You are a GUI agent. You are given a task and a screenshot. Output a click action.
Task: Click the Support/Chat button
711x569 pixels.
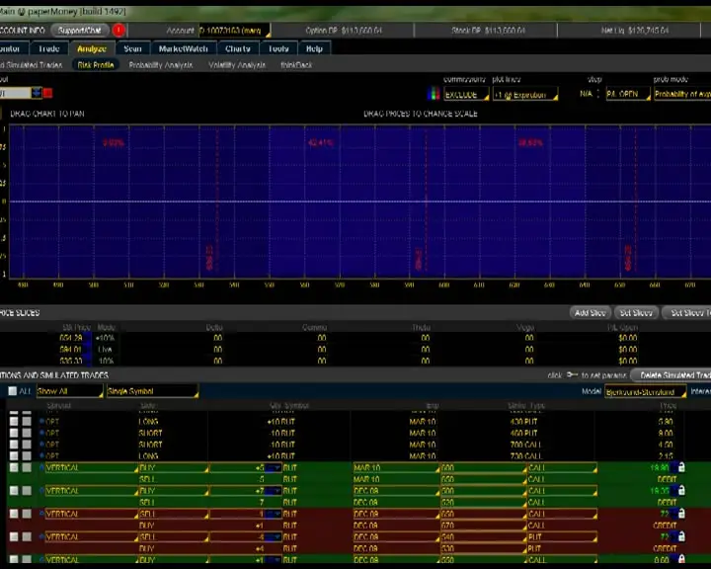80,31
